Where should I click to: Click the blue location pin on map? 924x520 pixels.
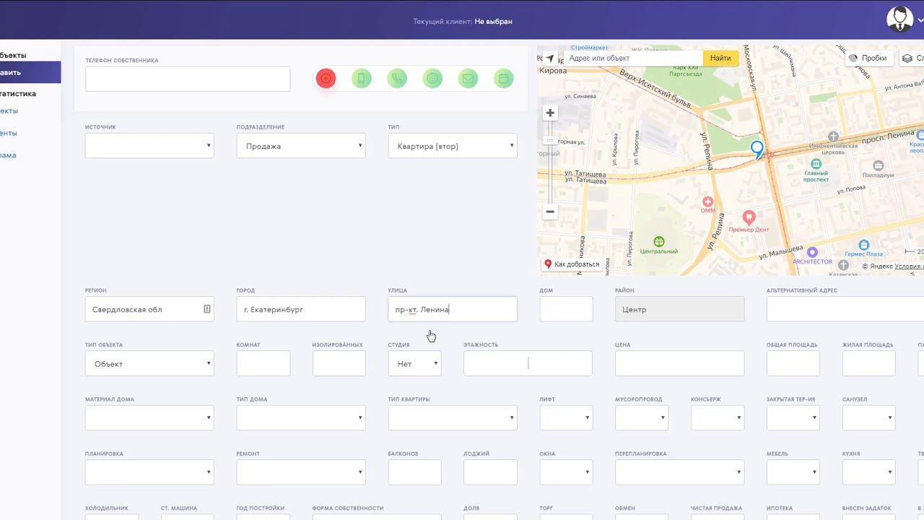(x=757, y=149)
